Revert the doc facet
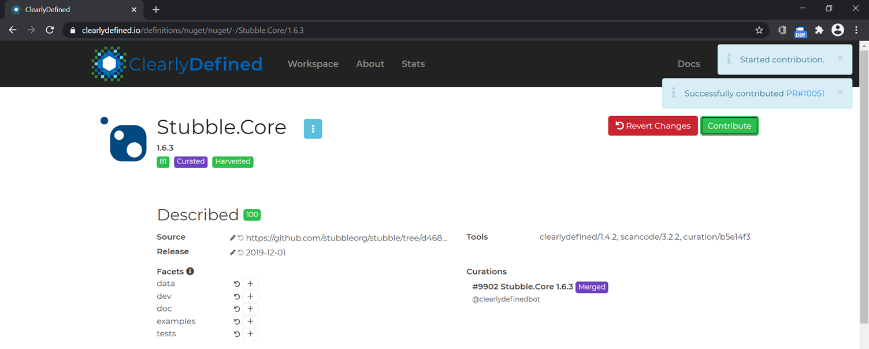 click(237, 309)
